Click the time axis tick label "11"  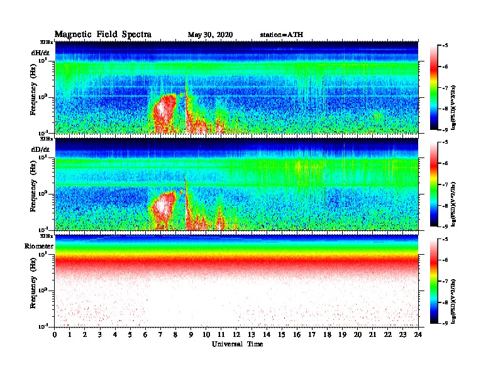221,334
